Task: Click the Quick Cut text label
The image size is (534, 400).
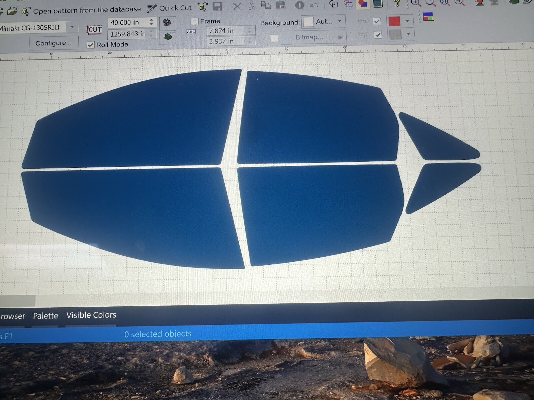Action: [175, 8]
